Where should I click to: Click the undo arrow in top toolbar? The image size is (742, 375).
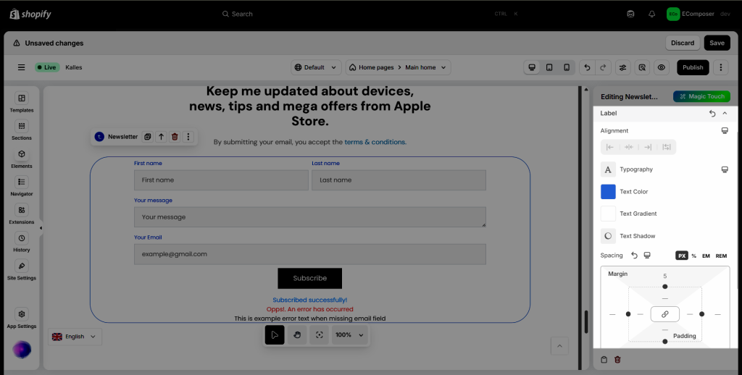(587, 67)
